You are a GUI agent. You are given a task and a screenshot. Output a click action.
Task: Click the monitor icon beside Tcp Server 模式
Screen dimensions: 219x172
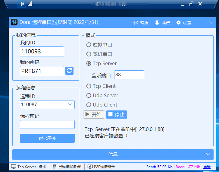(14, 167)
